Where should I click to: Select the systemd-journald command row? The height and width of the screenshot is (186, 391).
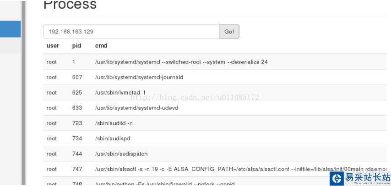pyautogui.click(x=139, y=77)
